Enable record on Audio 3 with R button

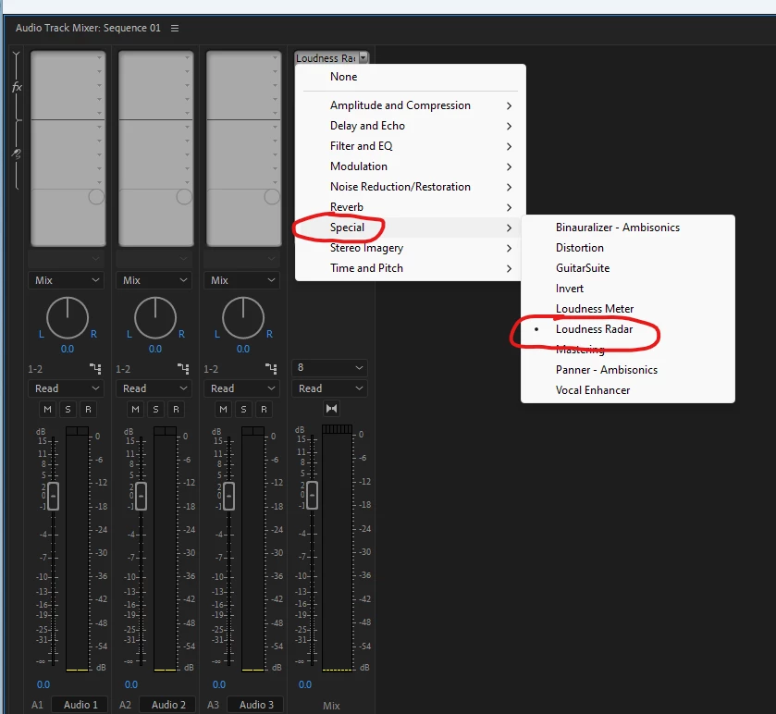click(x=264, y=409)
